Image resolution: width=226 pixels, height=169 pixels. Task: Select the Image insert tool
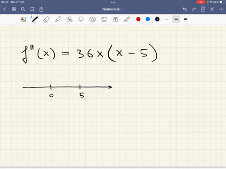(x=104, y=19)
